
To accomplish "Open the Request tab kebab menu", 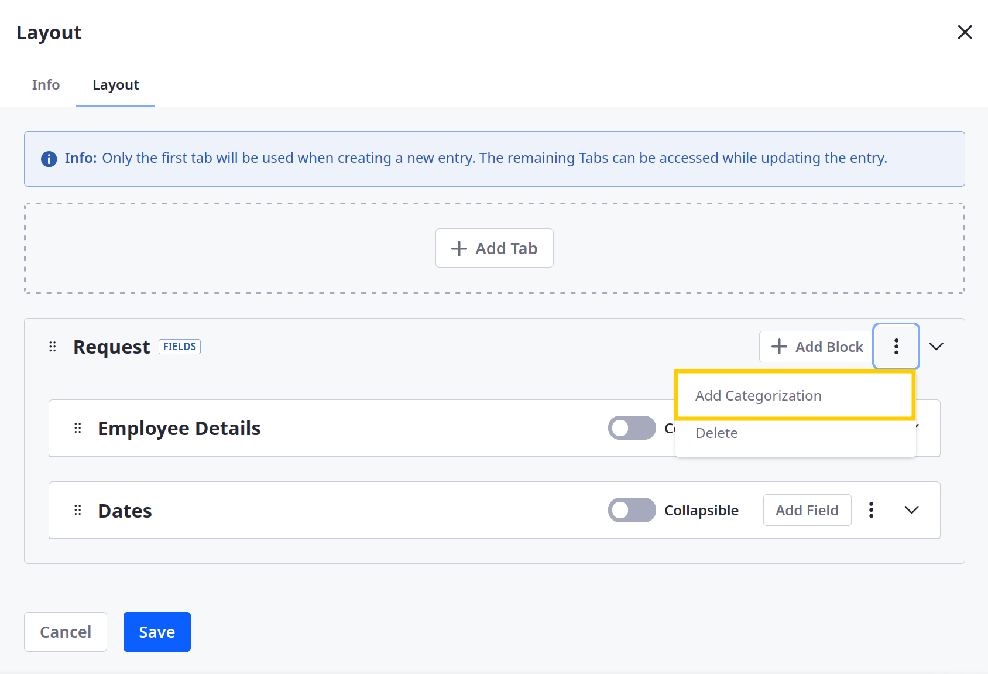I will coord(896,347).
